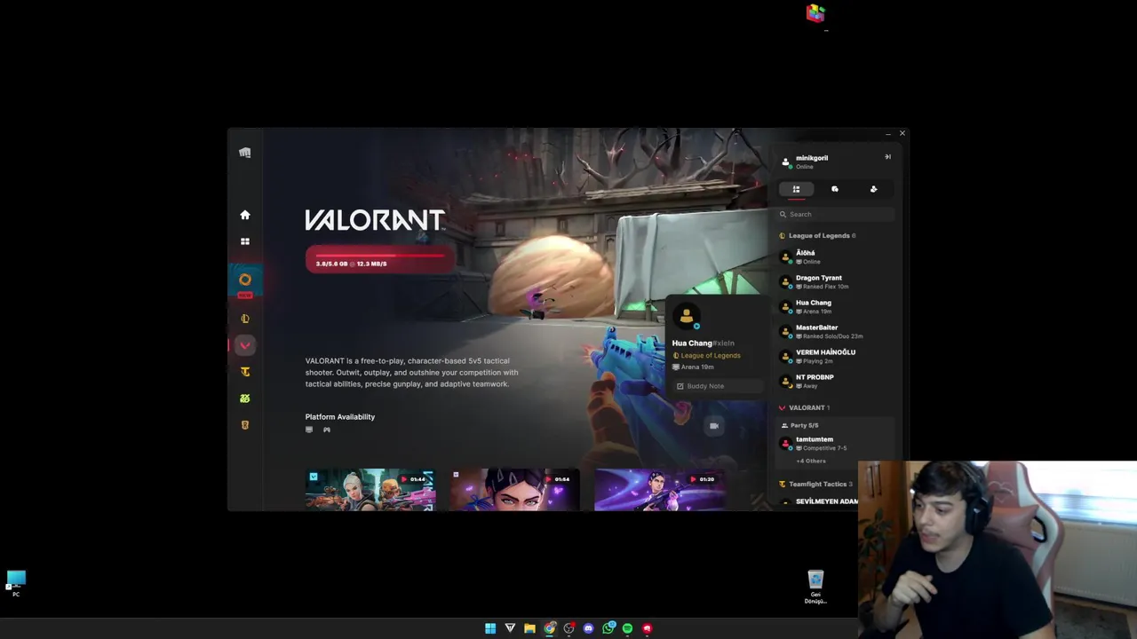Collapse the social panel with arrow icon
Screen dimensions: 1137x639
(x=887, y=157)
